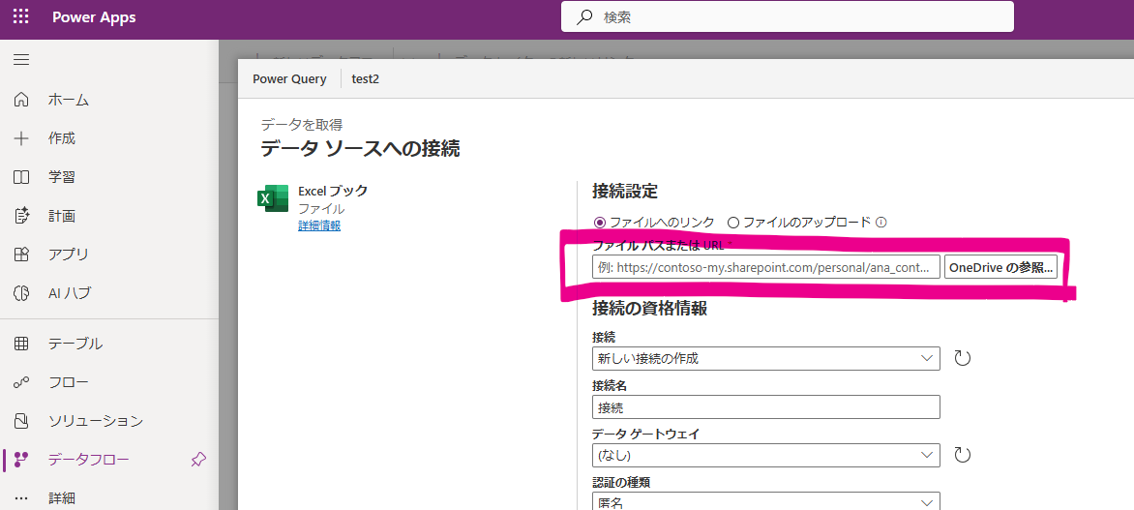Open the 詳細情報 link
This screenshot has height=510, width=1134.
[319, 225]
